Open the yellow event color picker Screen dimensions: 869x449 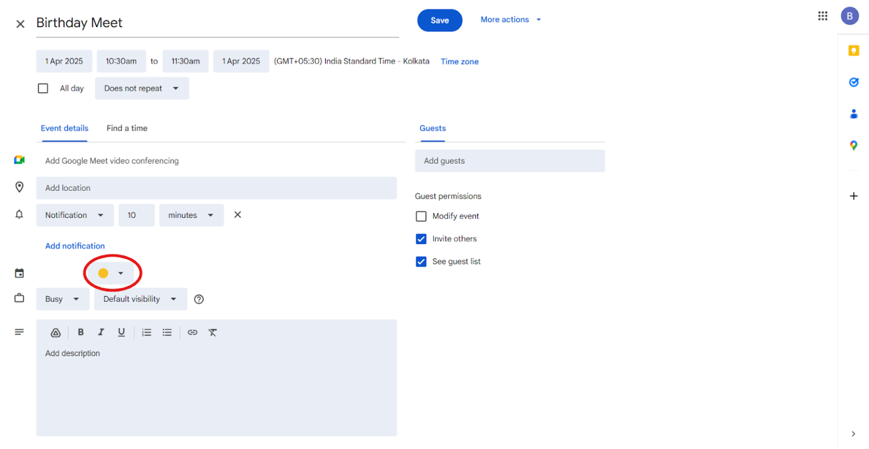click(111, 273)
